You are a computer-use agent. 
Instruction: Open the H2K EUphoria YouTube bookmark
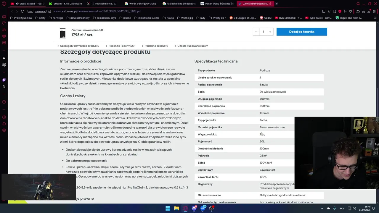pyautogui.click(x=288, y=18)
